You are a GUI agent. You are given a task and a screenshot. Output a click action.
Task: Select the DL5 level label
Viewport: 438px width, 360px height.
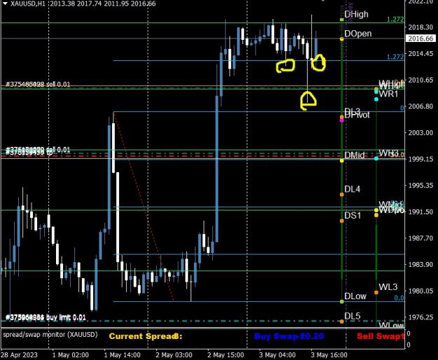tap(353, 316)
